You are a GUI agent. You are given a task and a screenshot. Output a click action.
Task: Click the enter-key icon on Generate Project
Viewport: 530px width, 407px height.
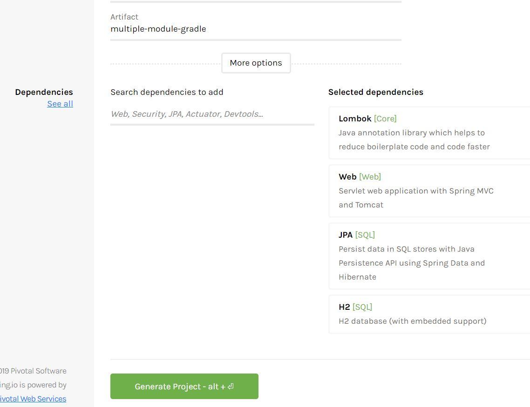(x=231, y=387)
